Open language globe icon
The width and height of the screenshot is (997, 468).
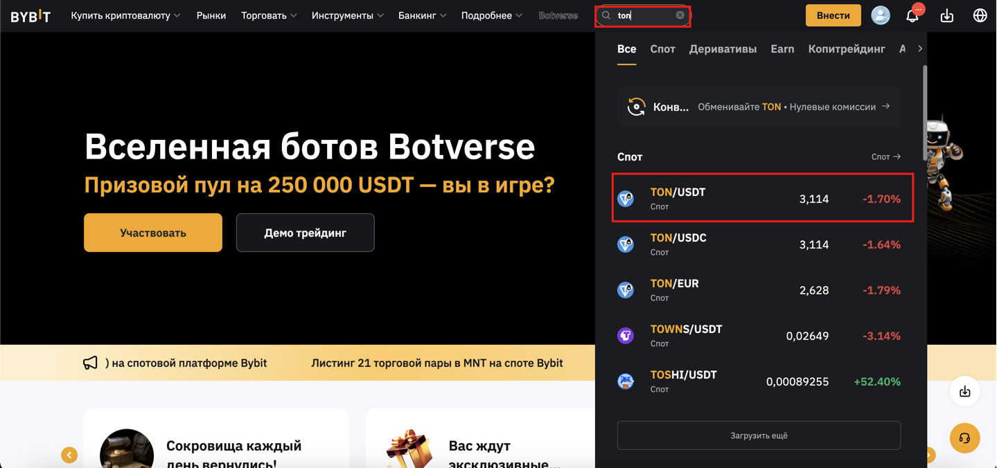[980, 15]
